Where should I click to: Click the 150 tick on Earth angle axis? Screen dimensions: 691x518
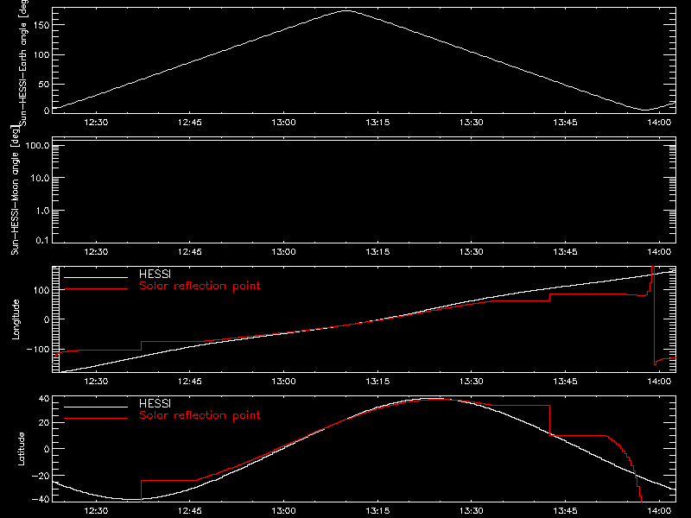tap(41, 25)
